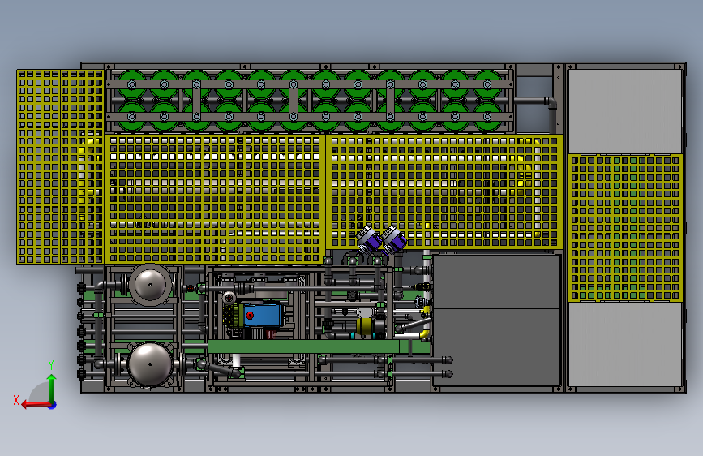Select the upper light-gray cover panel on right

(624, 111)
